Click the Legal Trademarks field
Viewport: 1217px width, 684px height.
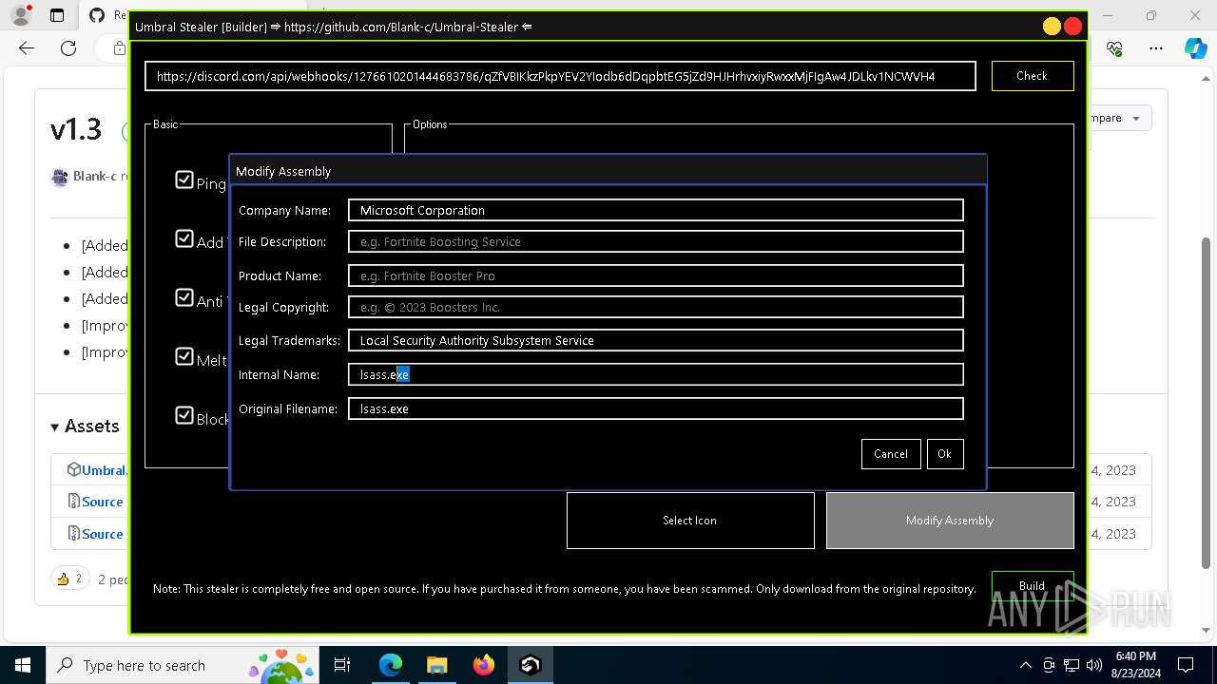point(656,340)
